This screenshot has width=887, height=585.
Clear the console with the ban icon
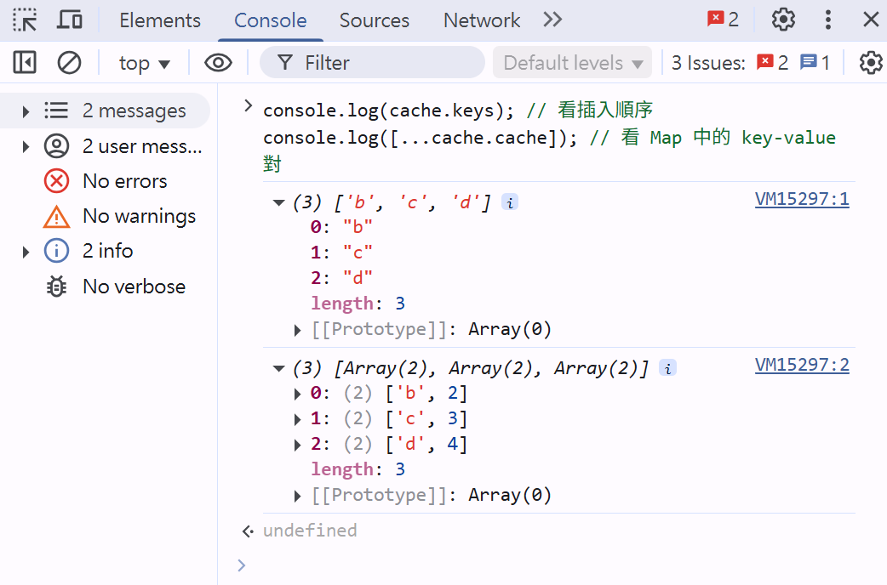(69, 63)
